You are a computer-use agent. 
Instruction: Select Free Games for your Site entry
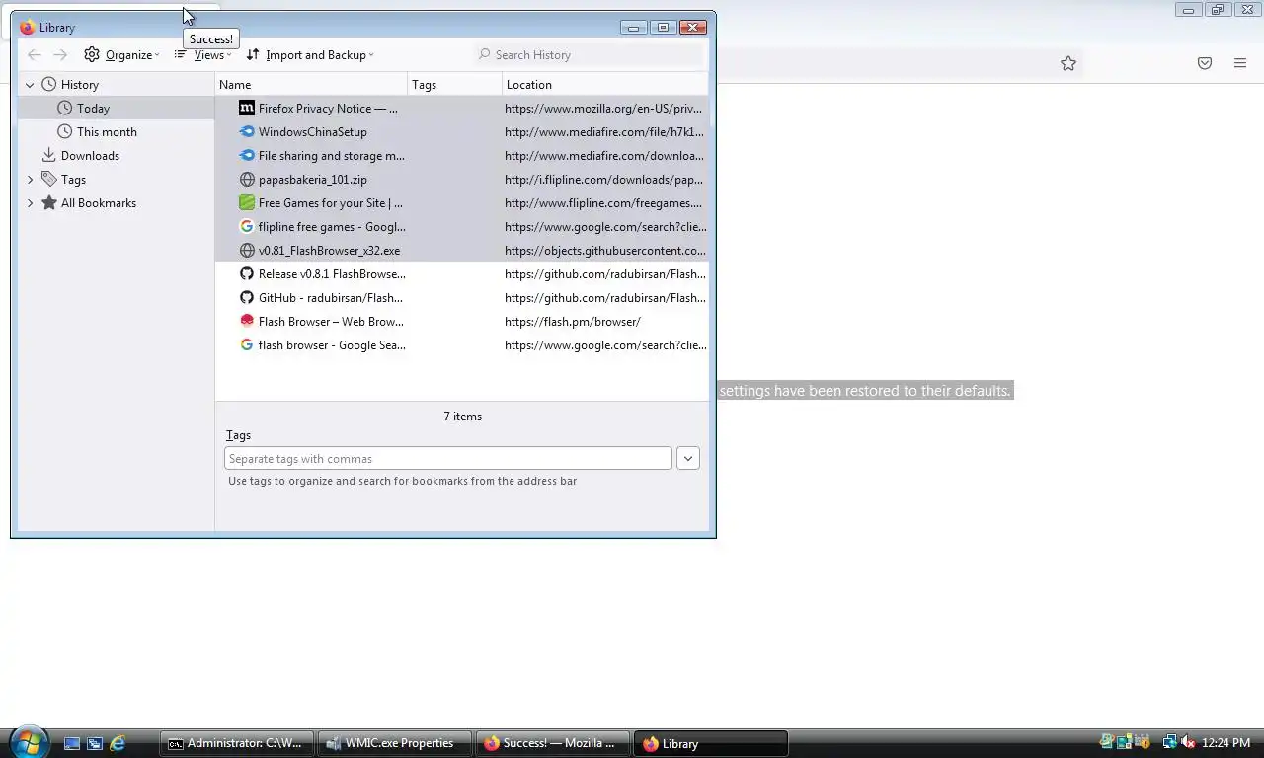coord(461,203)
